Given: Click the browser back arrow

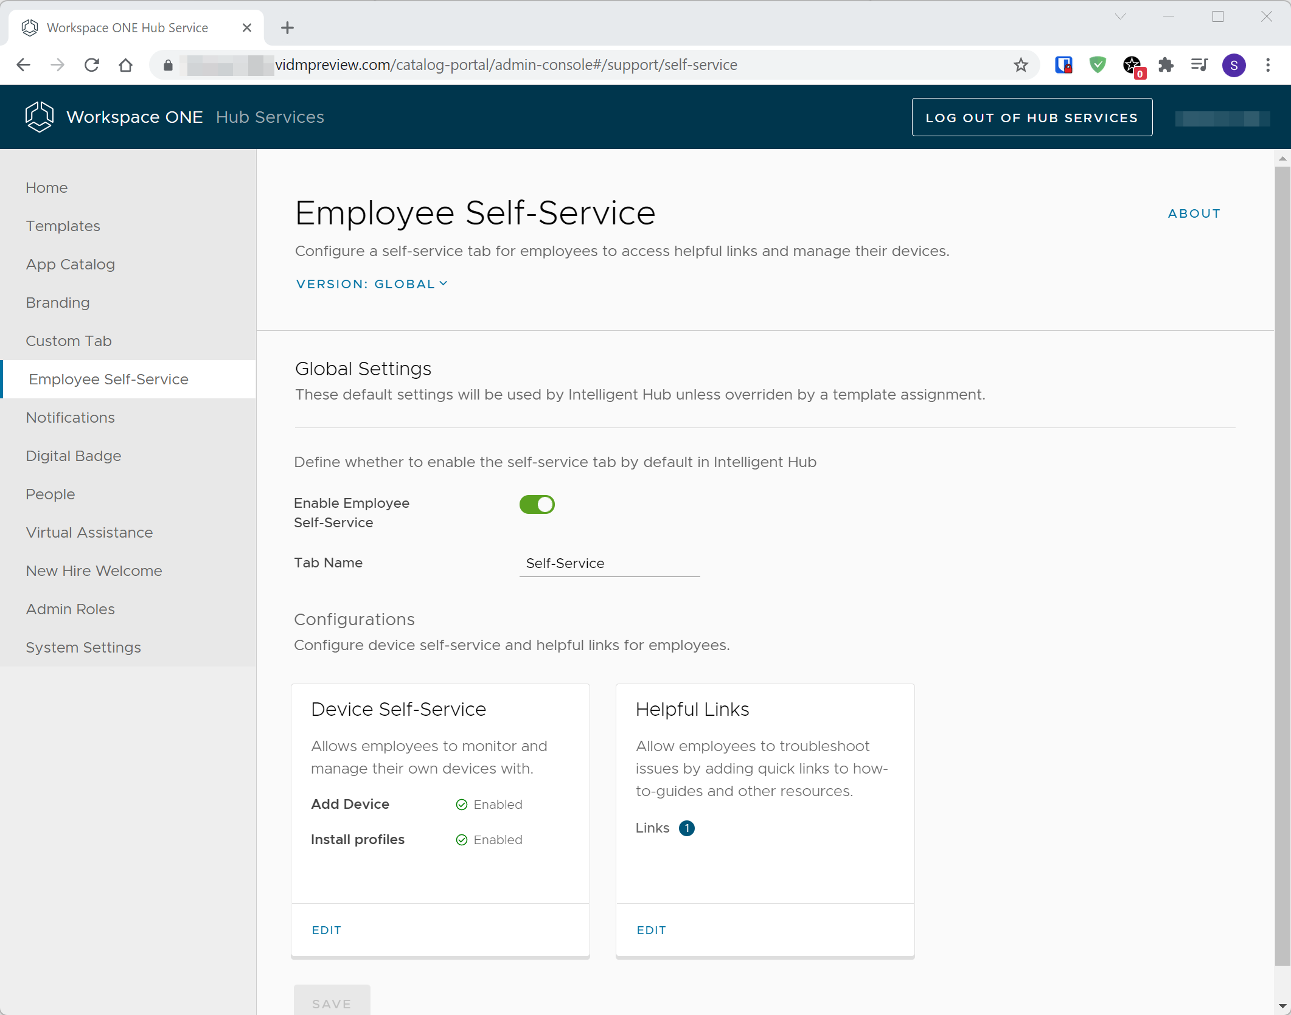Looking at the screenshot, I should pos(23,65).
